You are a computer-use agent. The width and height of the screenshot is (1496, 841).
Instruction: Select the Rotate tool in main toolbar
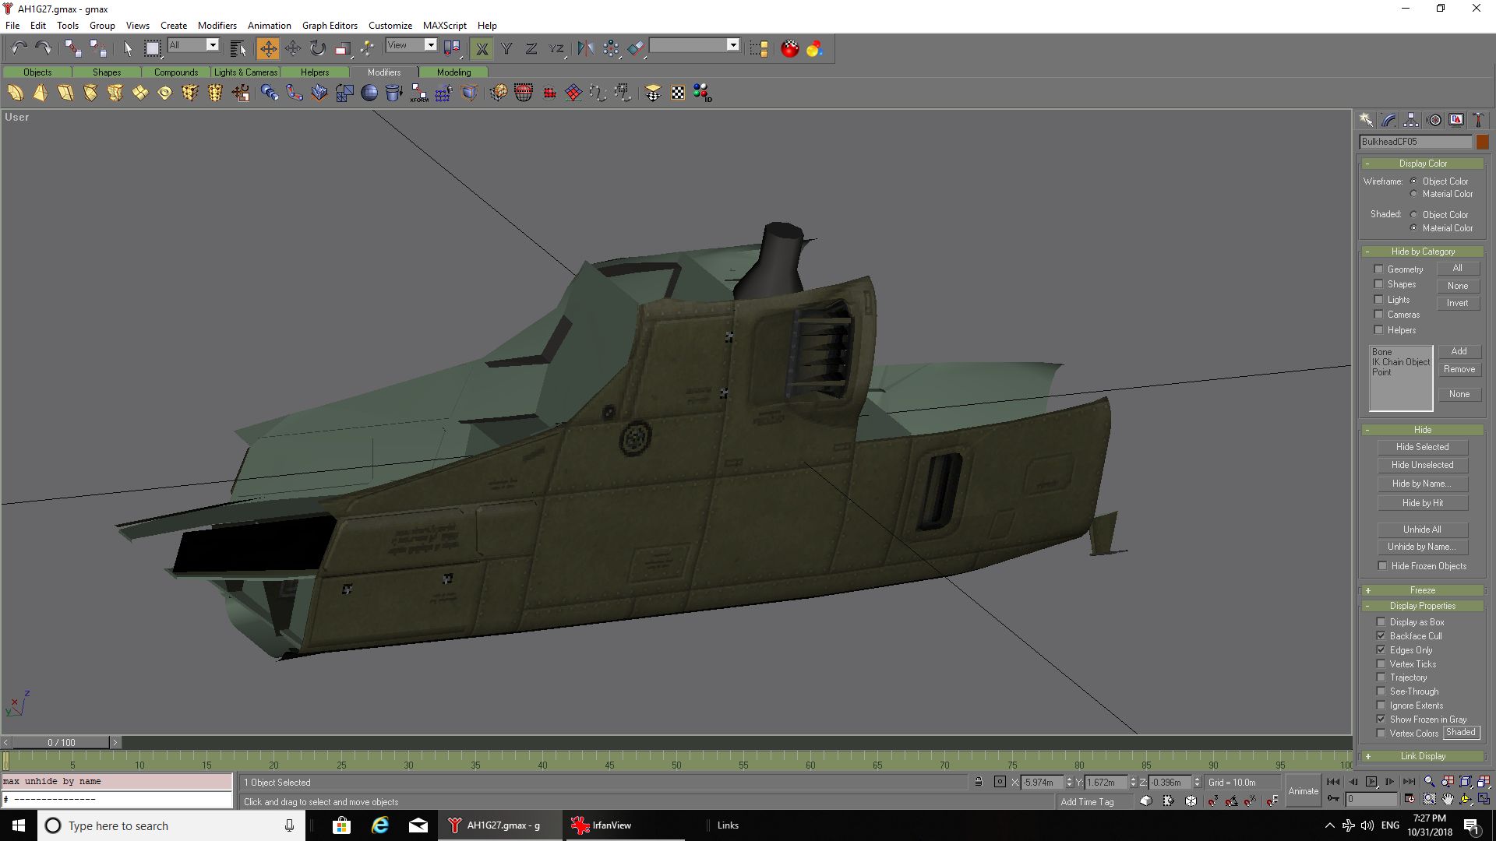coord(318,49)
